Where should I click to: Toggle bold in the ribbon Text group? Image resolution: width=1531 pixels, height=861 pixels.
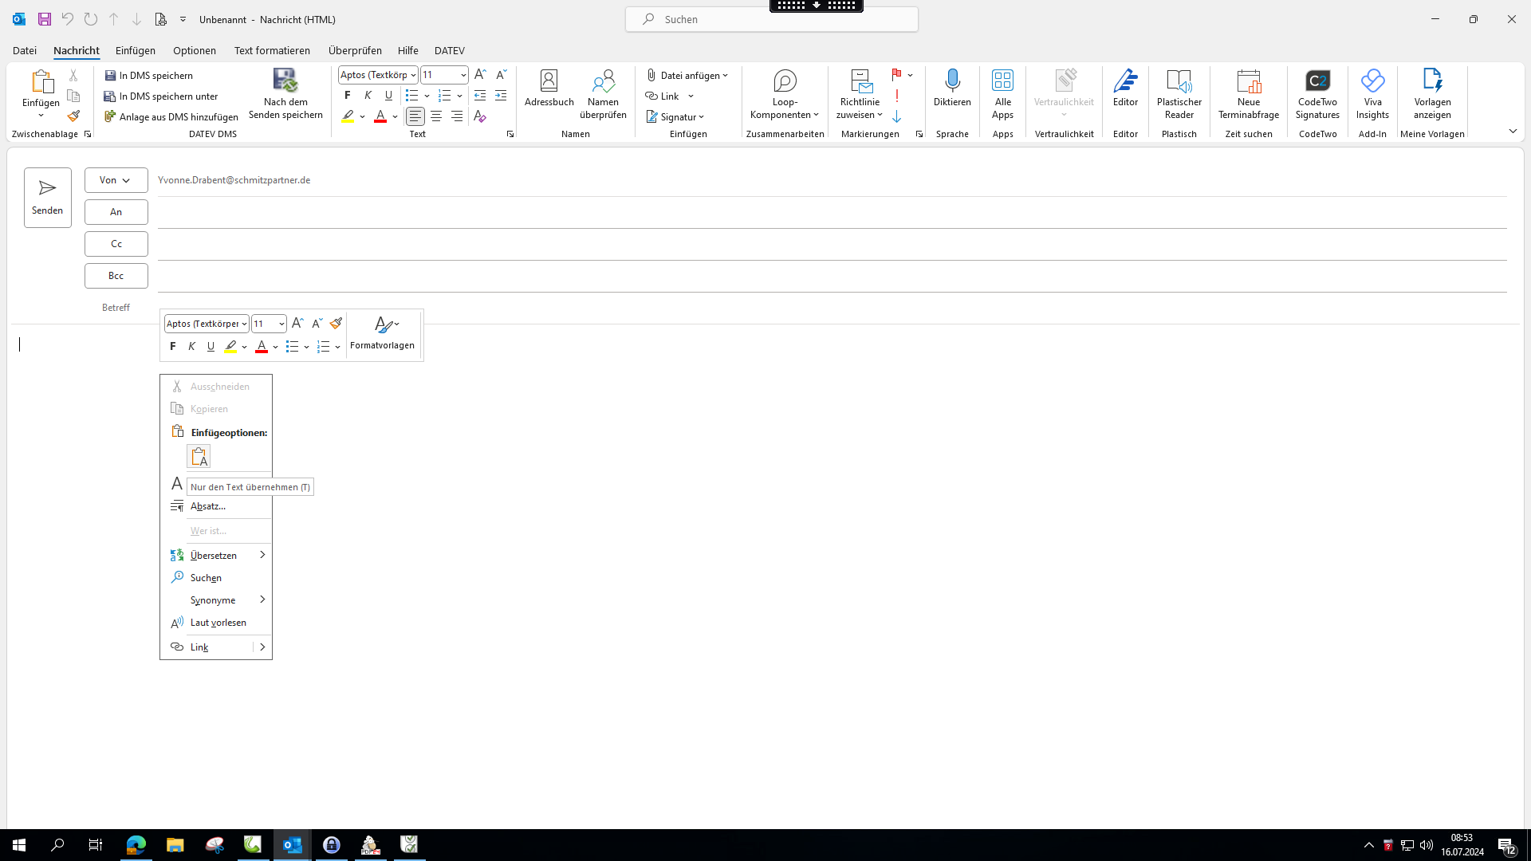[x=348, y=96]
